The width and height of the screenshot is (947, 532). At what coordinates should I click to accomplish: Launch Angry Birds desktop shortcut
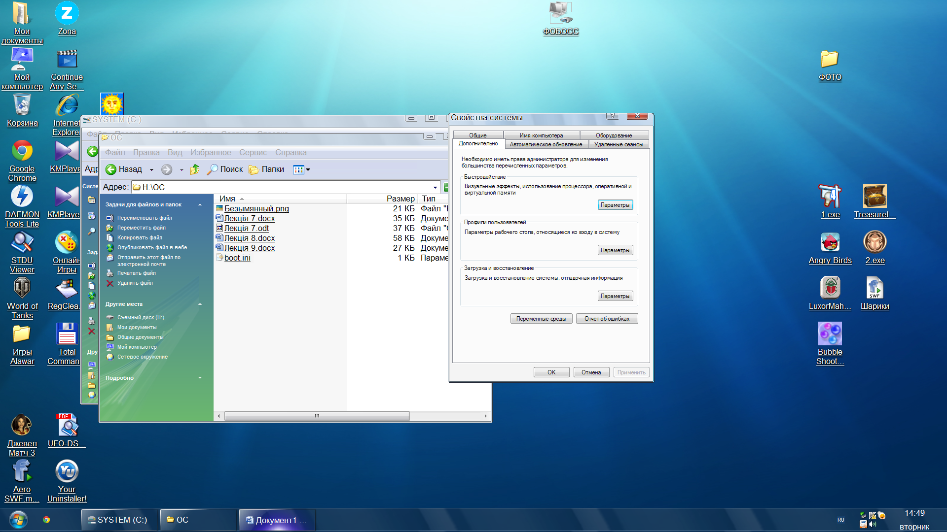pos(830,248)
